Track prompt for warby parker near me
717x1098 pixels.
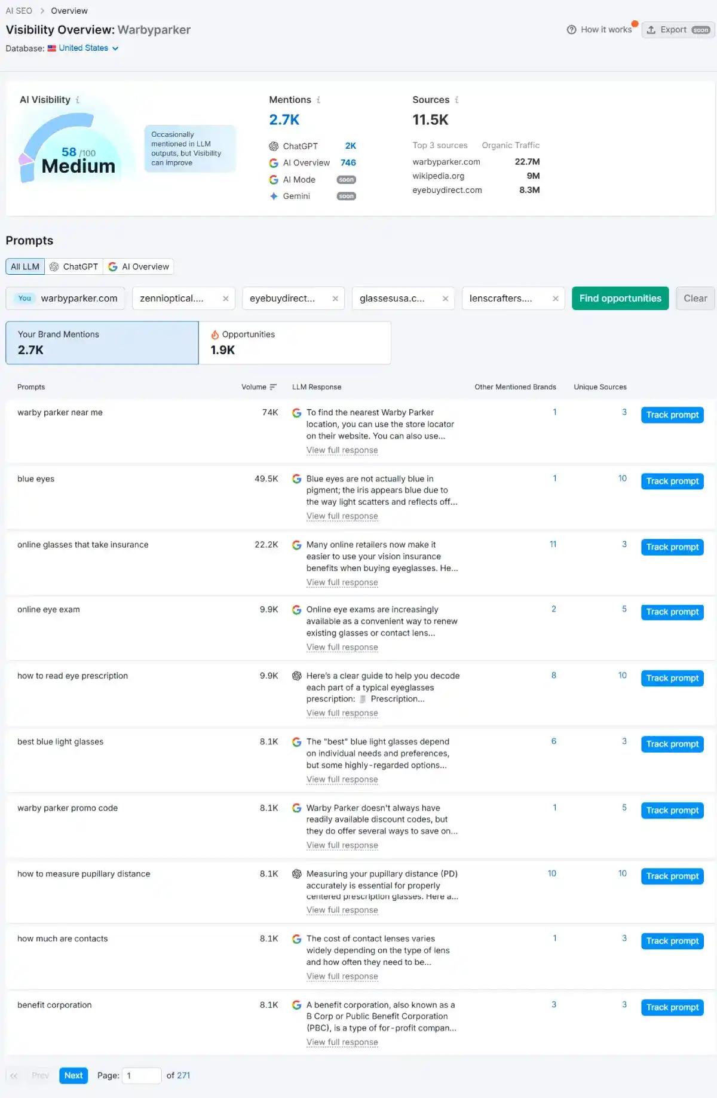pyautogui.click(x=672, y=415)
